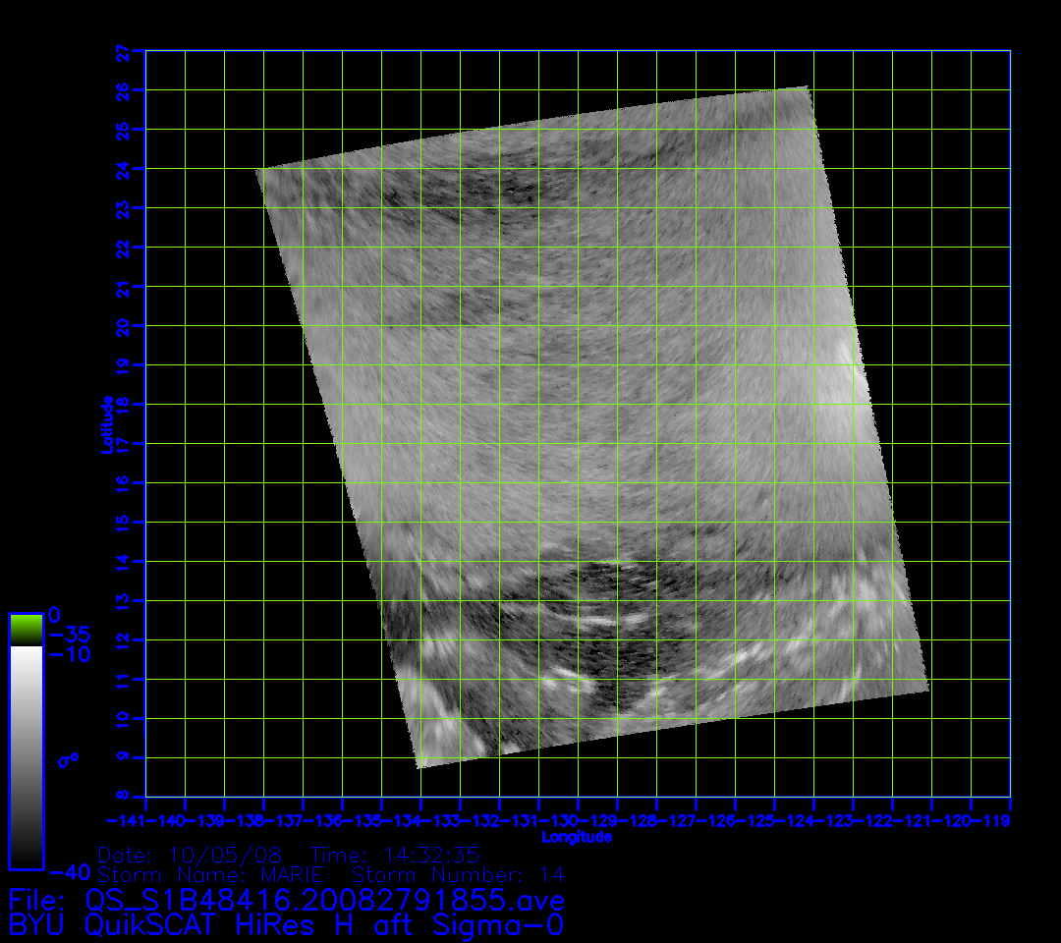The width and height of the screenshot is (1061, 943).
Task: Click the grayscale sigma-0 gradient bar
Action: coord(26,756)
